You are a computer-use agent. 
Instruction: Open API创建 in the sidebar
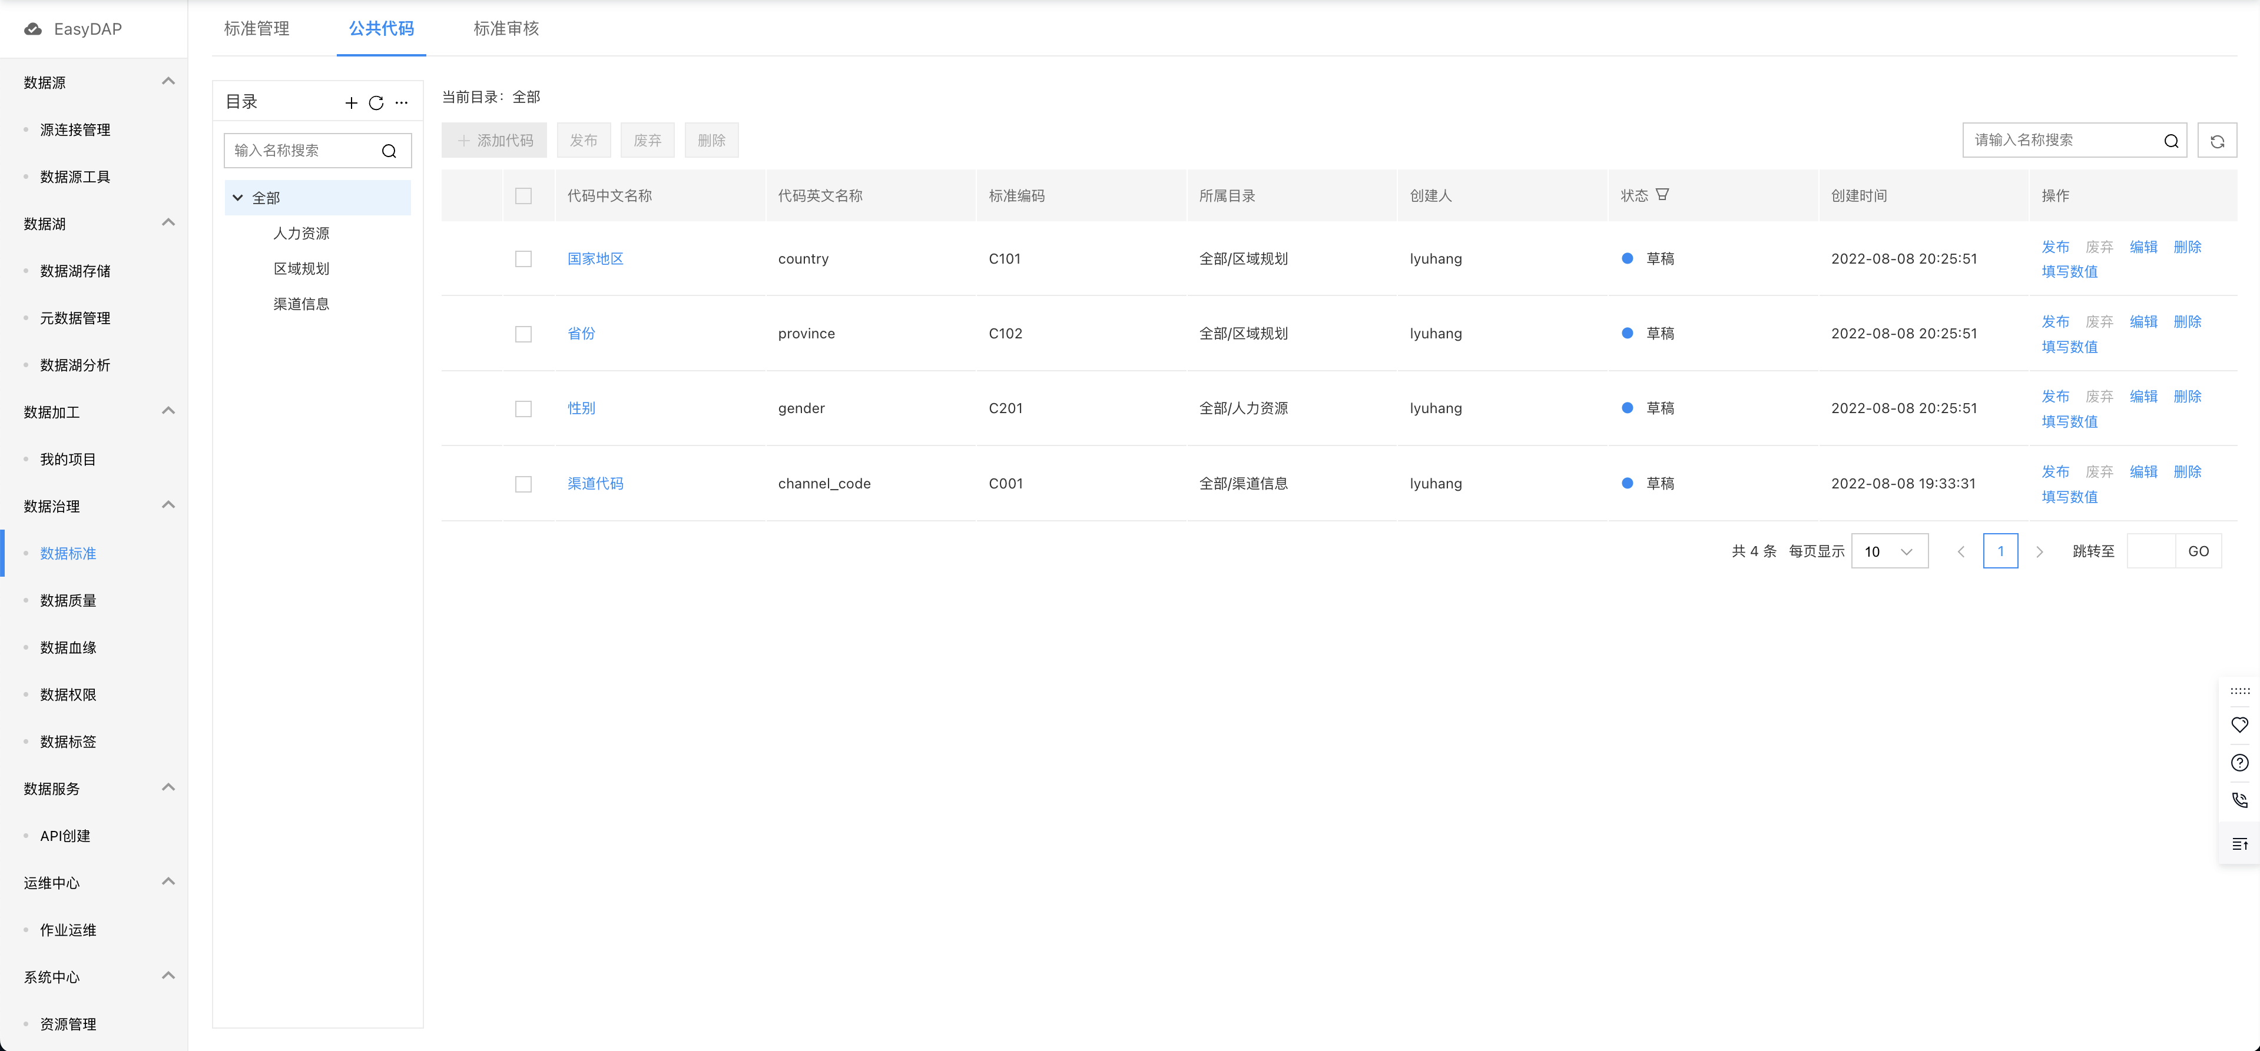pos(65,836)
